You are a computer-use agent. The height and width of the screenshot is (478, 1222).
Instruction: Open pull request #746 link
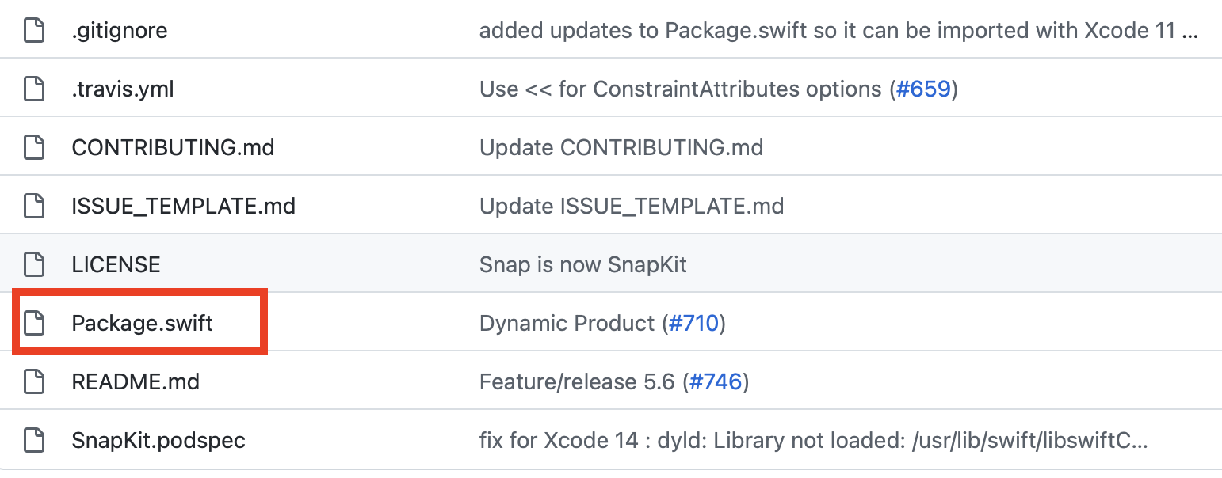[x=715, y=382]
